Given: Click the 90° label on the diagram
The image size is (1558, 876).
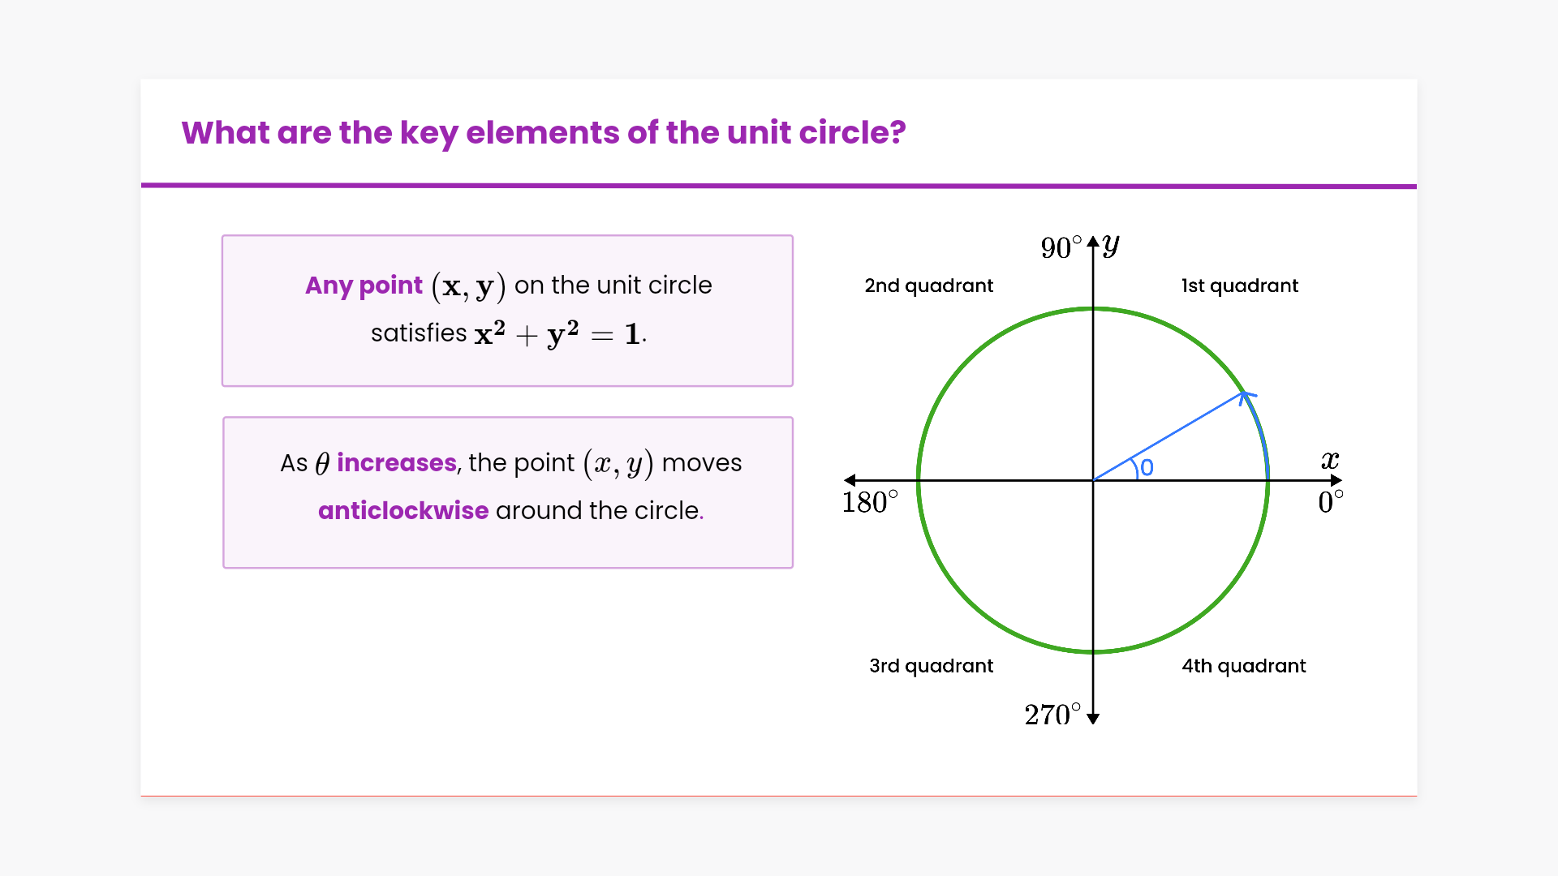Looking at the screenshot, I should [x=1061, y=247].
